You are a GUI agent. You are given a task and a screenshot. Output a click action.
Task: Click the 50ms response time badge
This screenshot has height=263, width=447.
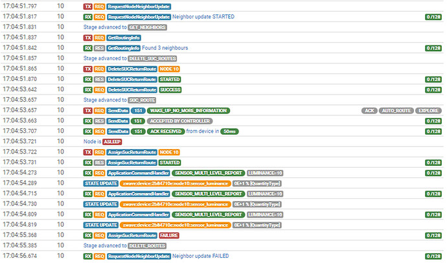pyautogui.click(x=229, y=131)
